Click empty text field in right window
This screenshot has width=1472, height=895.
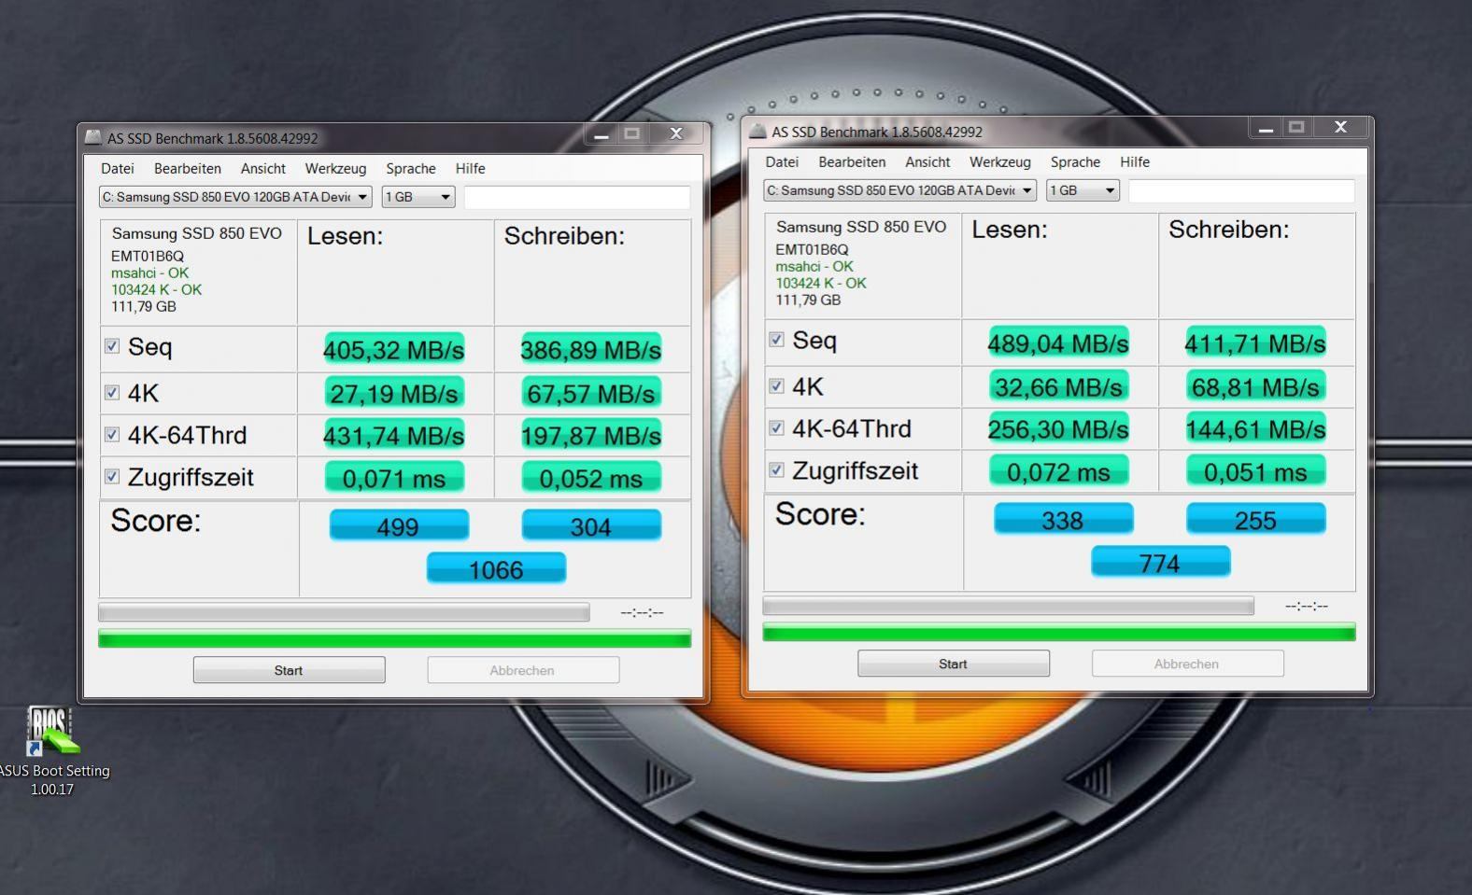point(1241,190)
